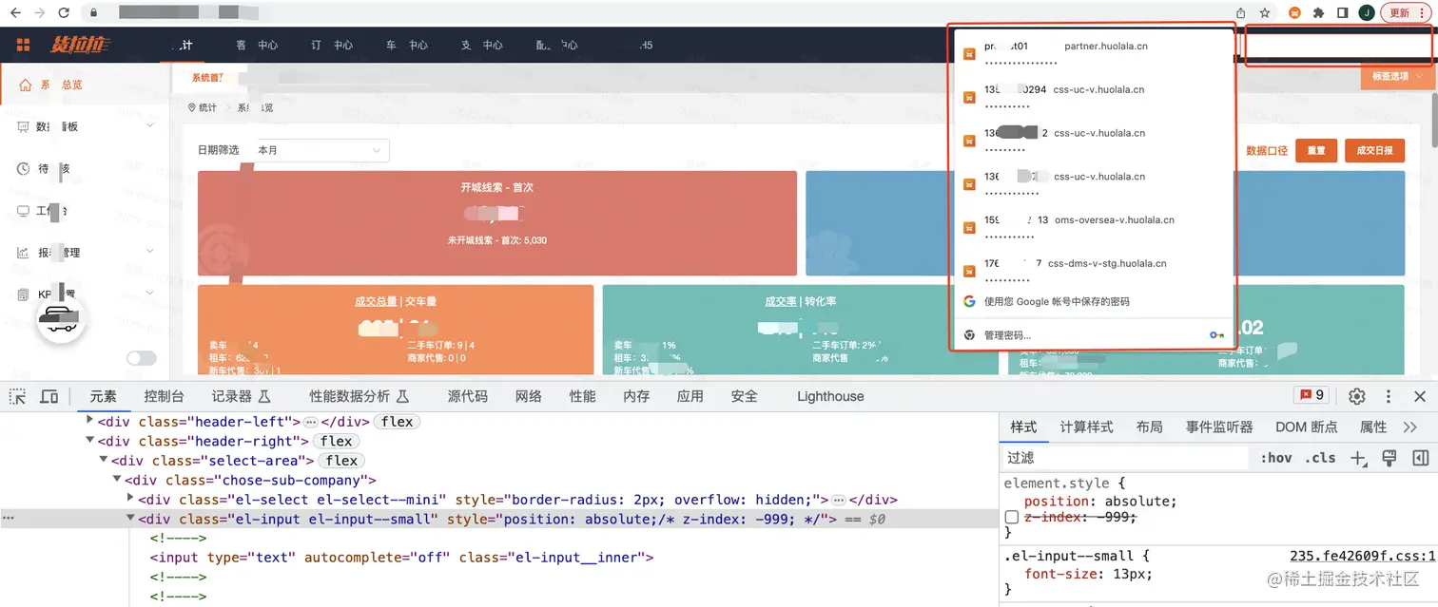Image resolution: width=1438 pixels, height=607 pixels.
Task: Click the browser back arrow
Action: pos(15,13)
